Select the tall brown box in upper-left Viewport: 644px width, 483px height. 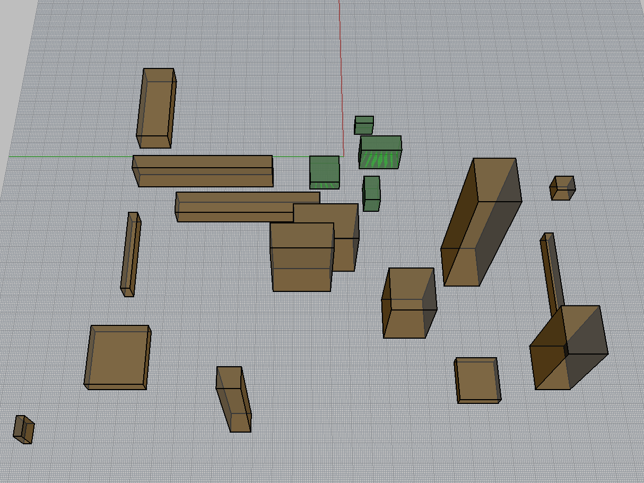coord(155,108)
